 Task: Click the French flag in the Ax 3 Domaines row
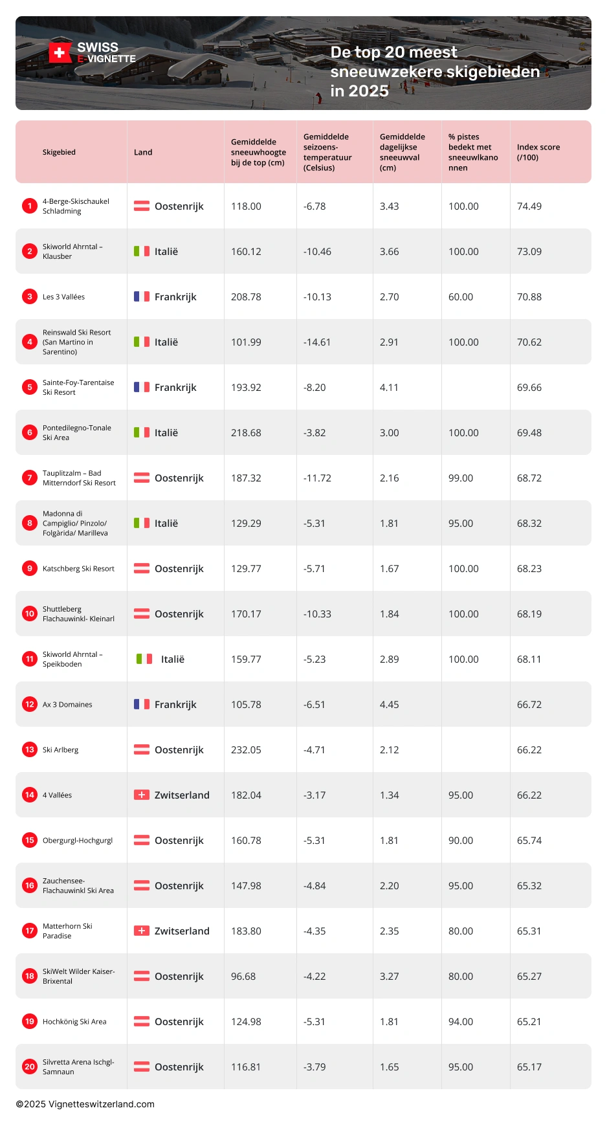pyautogui.click(x=142, y=704)
